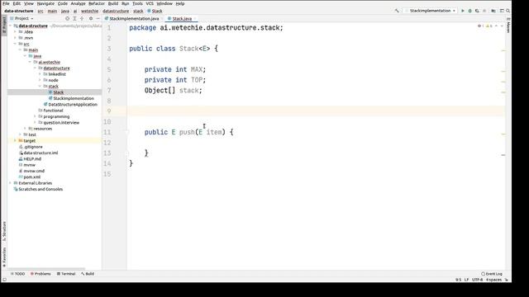Click the Build project hammer icon
This screenshot has width=529, height=297.
[397, 11]
